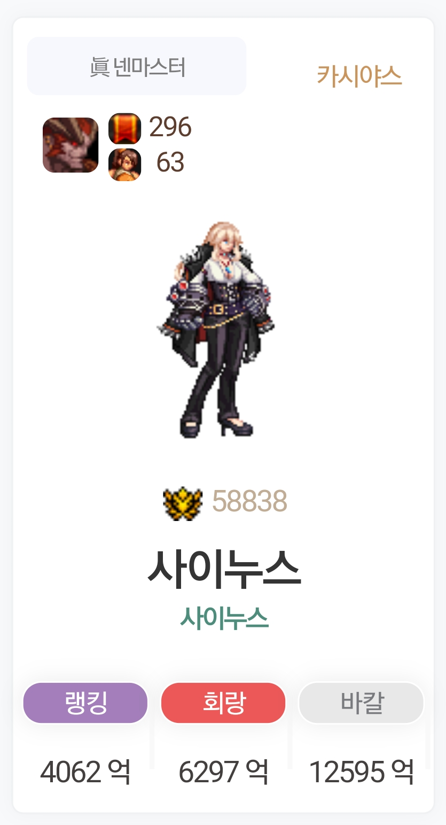Click the number 296 next to banner
446x825 pixels.
170,127
